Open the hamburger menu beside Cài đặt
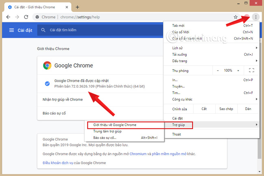Screen dimensions: 264x176 11,30
